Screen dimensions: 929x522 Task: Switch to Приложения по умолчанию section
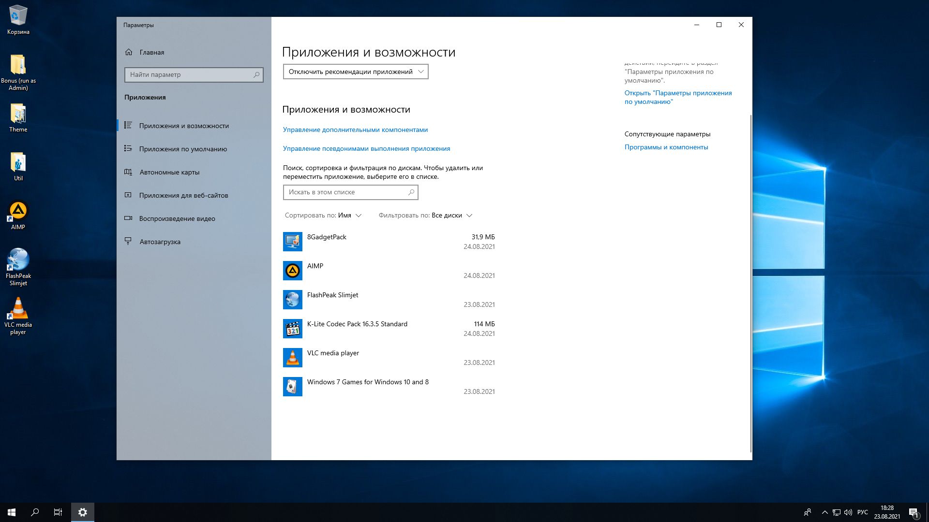[x=183, y=149]
